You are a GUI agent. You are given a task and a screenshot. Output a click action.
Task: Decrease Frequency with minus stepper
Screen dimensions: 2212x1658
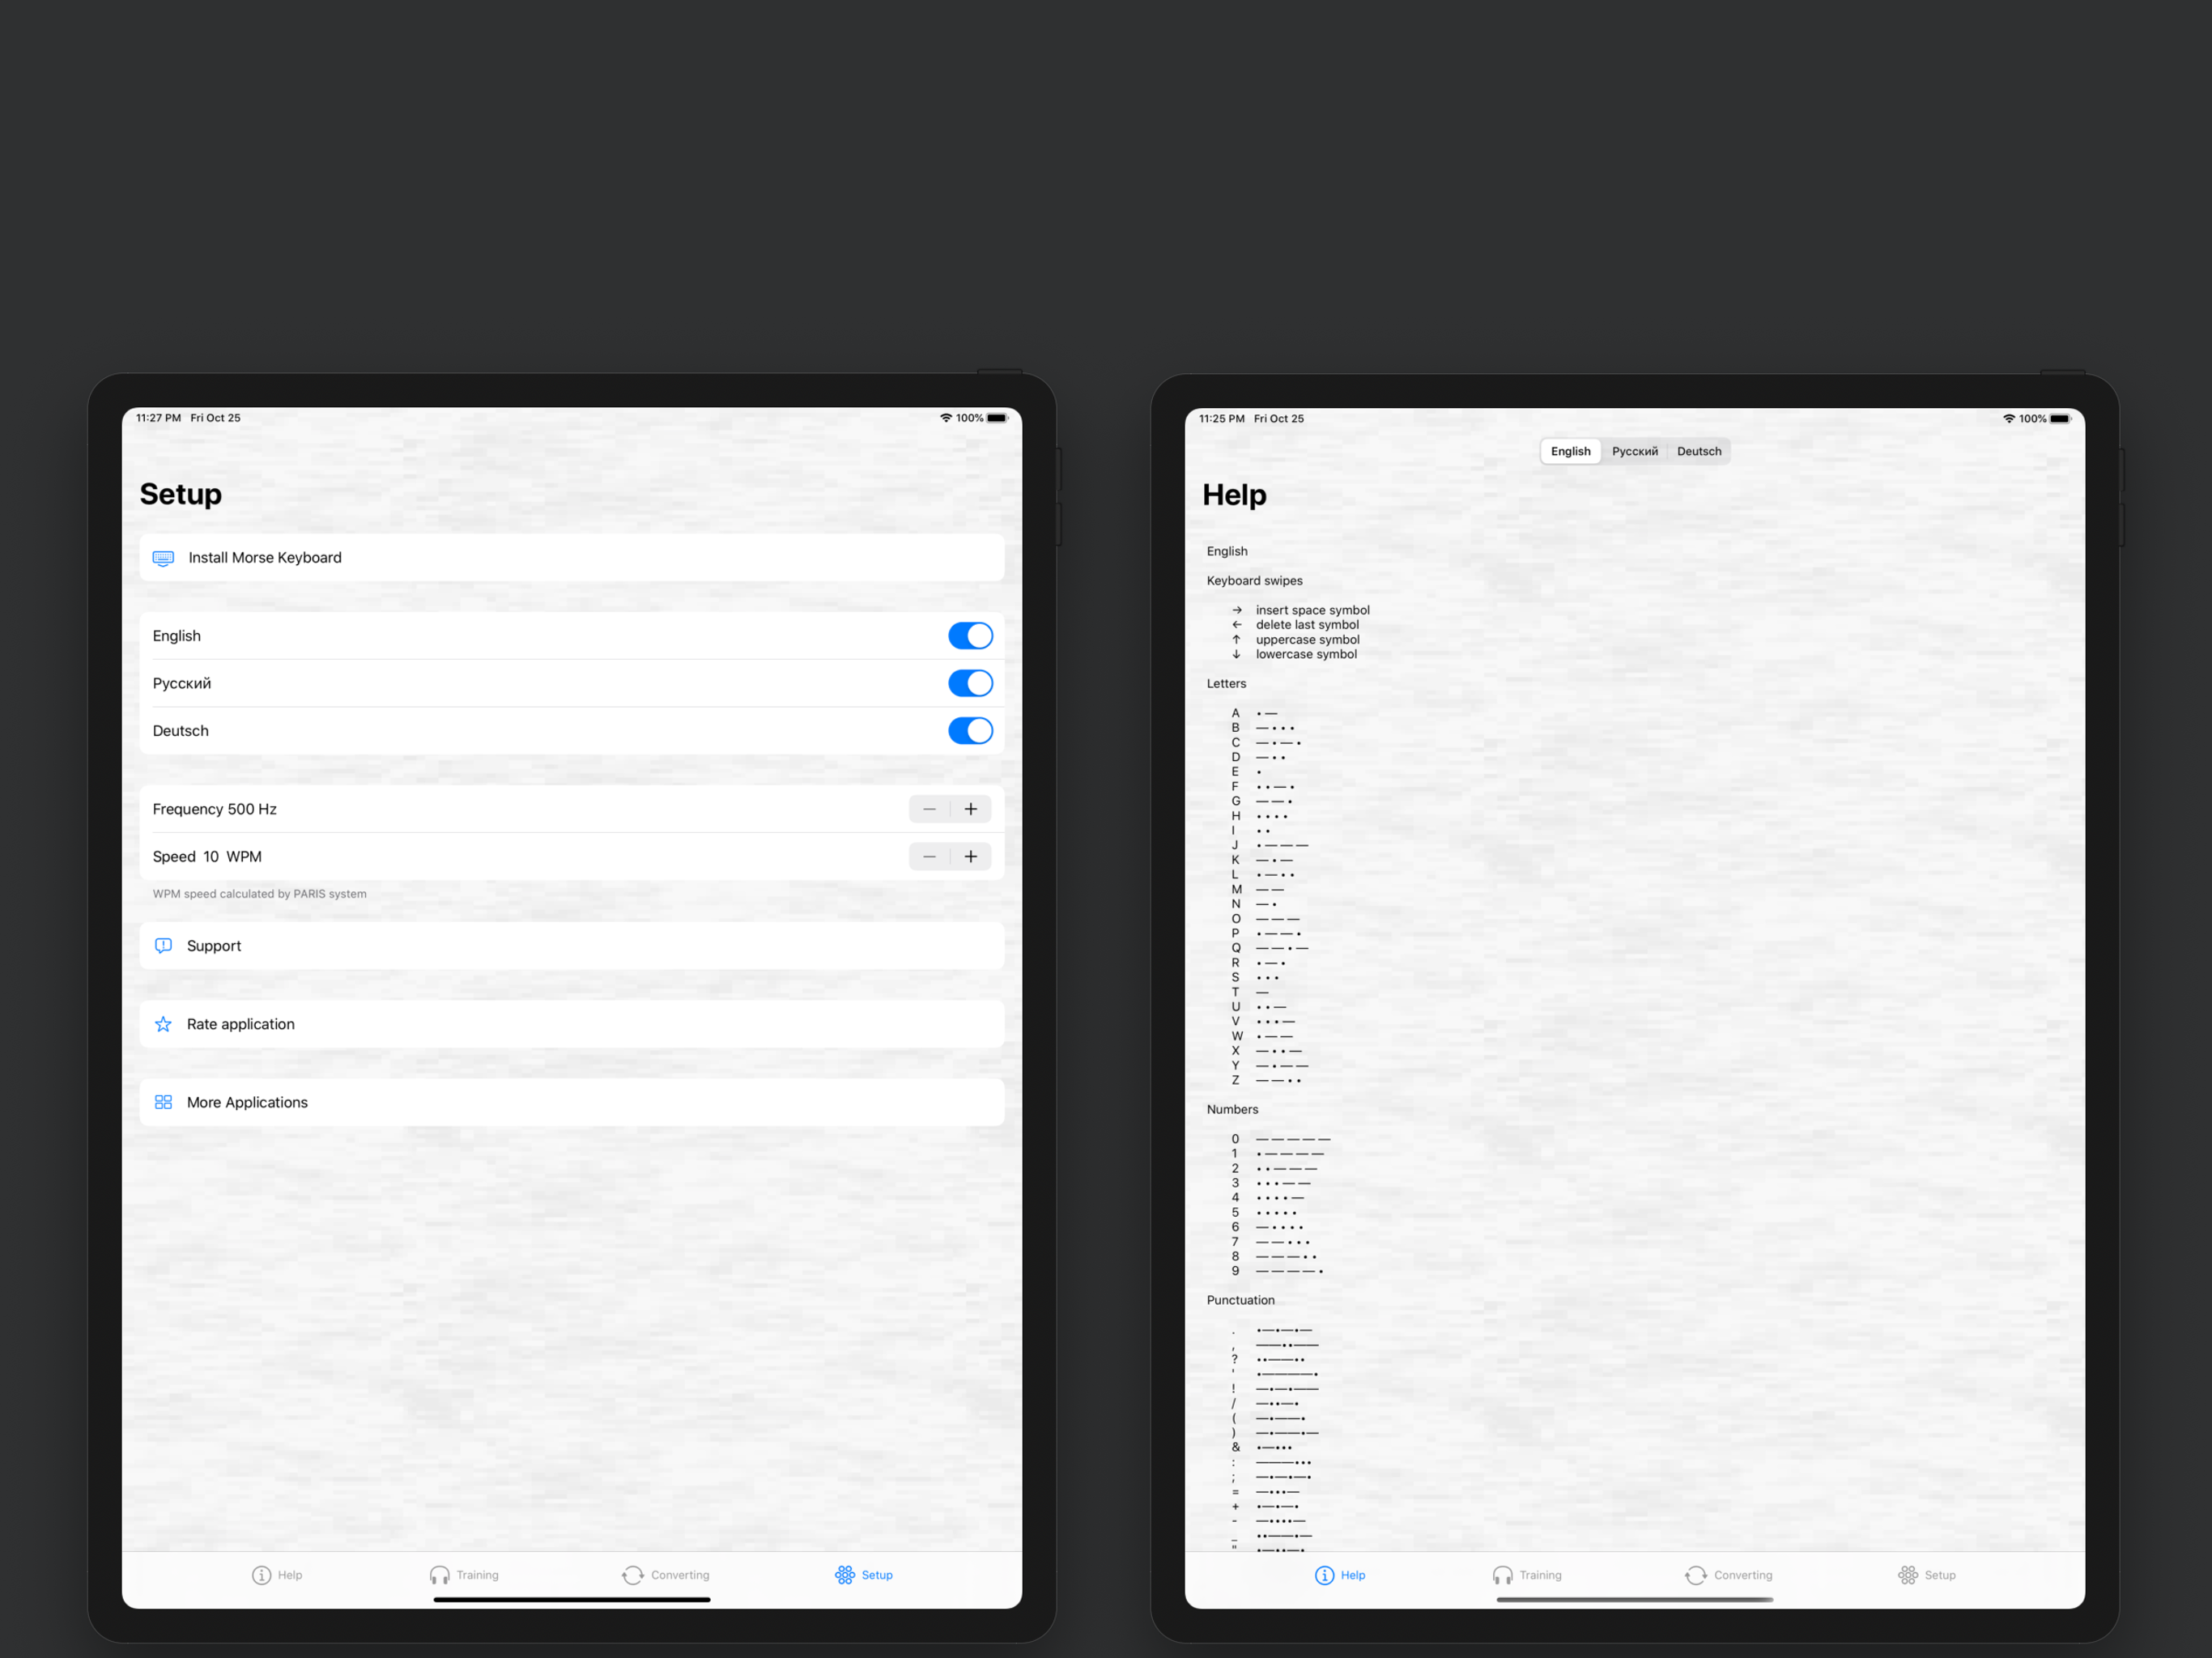point(929,809)
